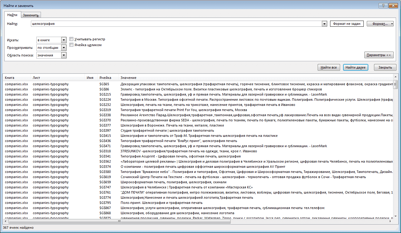401x233 pixels.
Task: Click the results list scroll down arrow
Action: click(x=396, y=217)
